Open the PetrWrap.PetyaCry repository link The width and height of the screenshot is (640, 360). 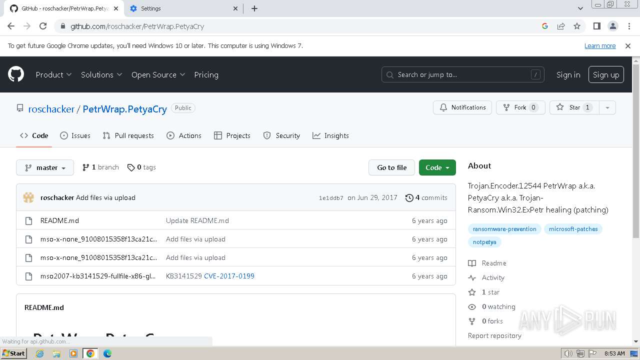click(x=124, y=109)
